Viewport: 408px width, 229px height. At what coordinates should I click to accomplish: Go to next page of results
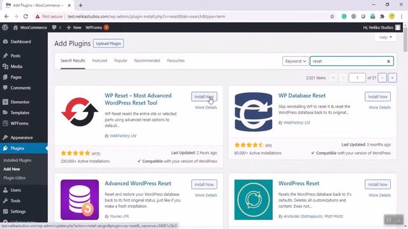pos(382,78)
